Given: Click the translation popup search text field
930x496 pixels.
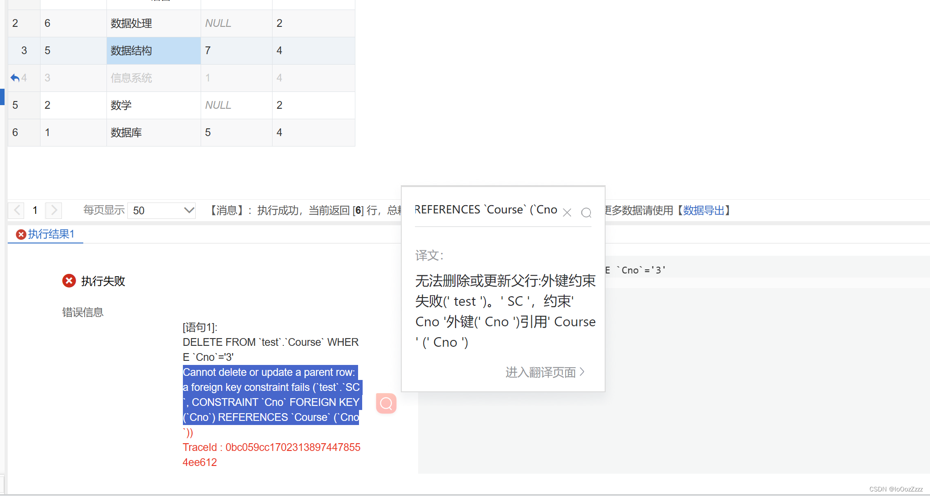Looking at the screenshot, I should coord(486,210).
